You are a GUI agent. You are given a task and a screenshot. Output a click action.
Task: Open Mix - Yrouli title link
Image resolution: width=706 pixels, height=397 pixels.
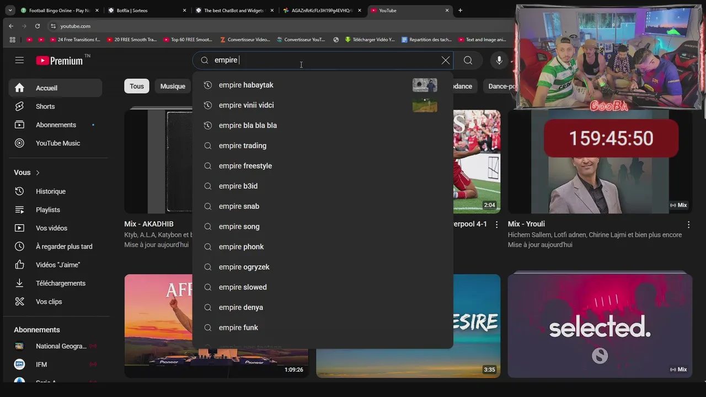pos(526,224)
